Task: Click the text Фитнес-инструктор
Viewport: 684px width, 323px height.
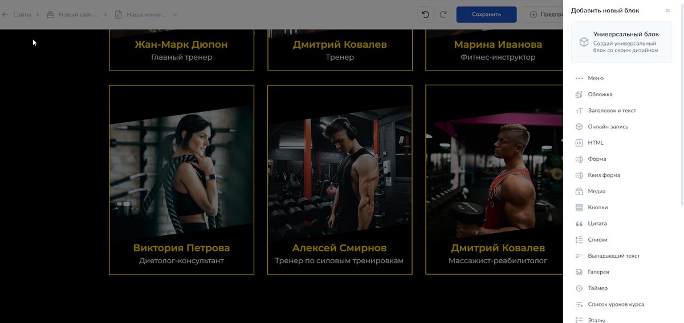Action: (498, 57)
